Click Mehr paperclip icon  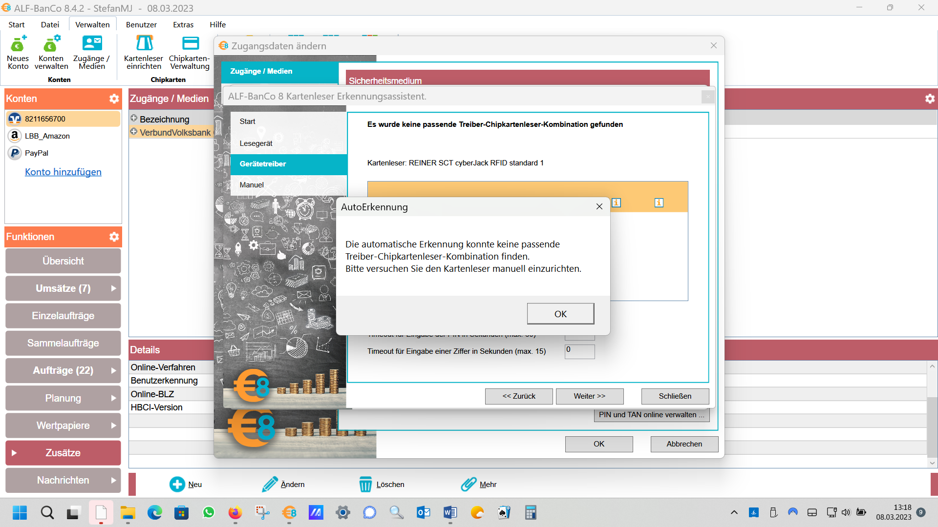469,484
